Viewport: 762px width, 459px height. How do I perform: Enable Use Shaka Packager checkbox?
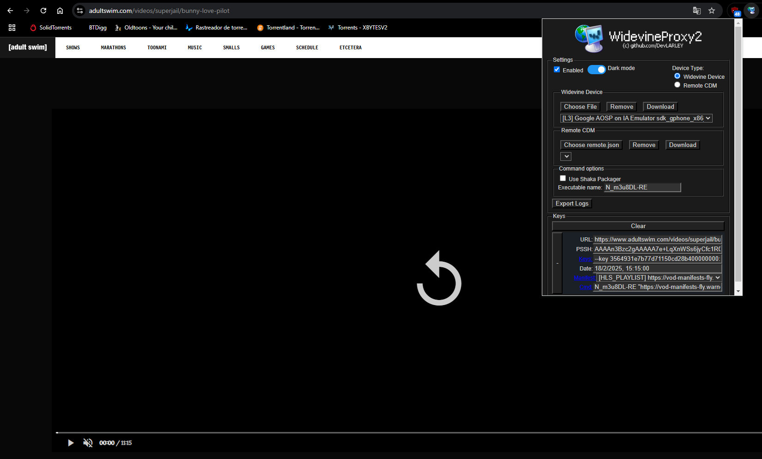(563, 178)
